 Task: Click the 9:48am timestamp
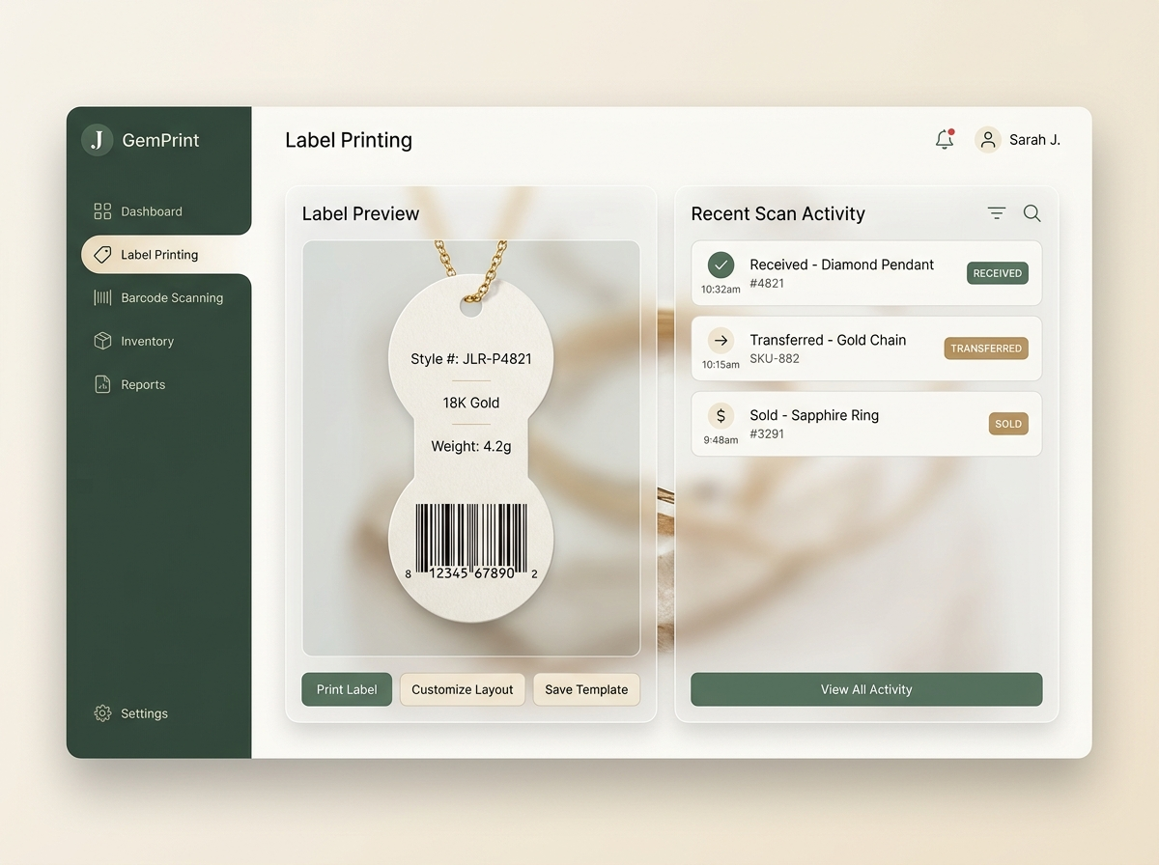[x=721, y=439]
